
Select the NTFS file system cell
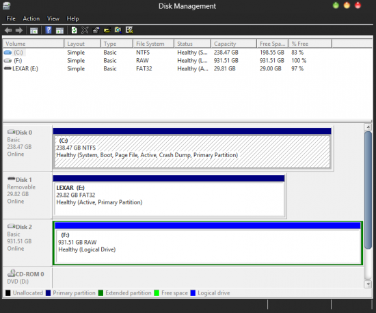pos(143,52)
